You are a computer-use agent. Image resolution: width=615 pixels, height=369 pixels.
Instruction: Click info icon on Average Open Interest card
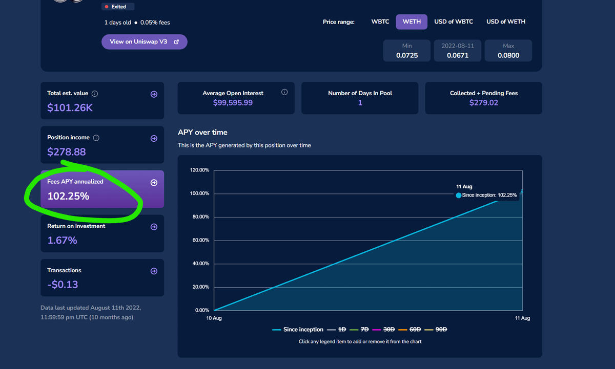[x=284, y=92]
